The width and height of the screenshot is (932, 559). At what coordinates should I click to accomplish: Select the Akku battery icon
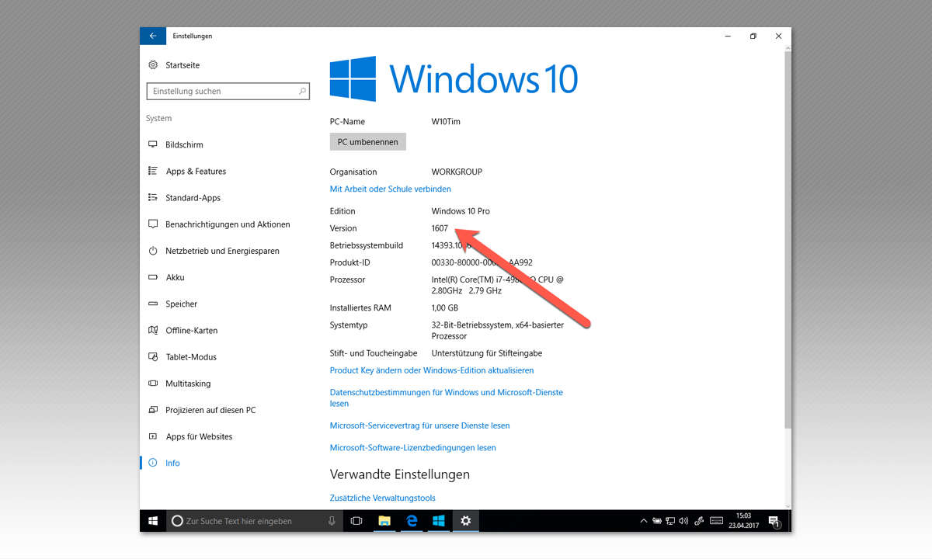153,277
